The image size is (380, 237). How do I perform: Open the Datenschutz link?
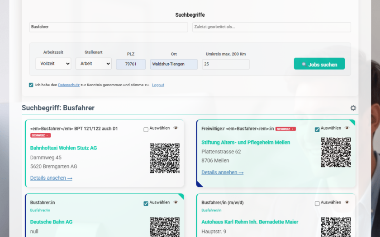[x=69, y=85]
